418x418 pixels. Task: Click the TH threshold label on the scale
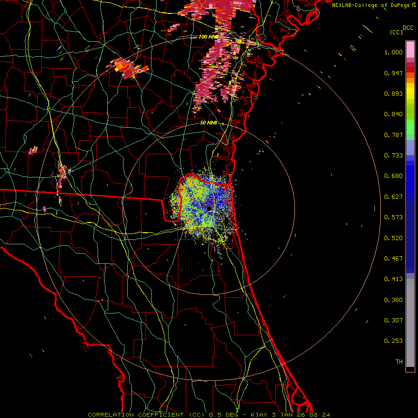pyautogui.click(x=399, y=362)
